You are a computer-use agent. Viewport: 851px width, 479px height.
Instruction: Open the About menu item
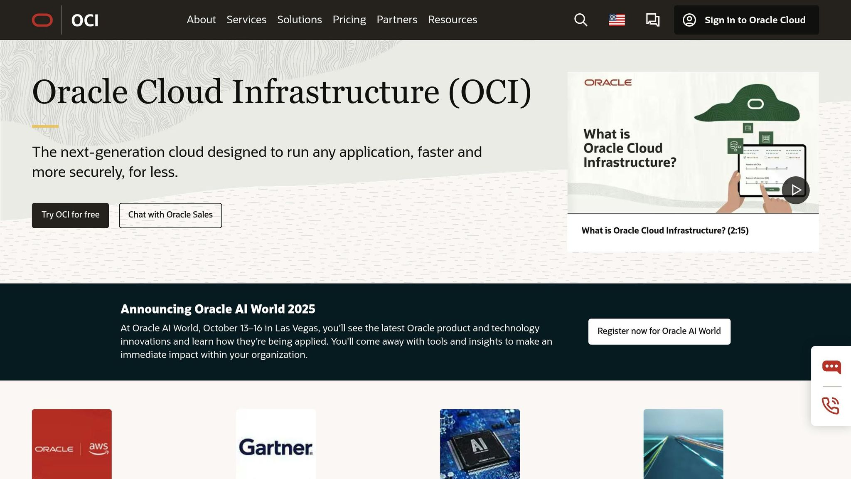tap(201, 20)
